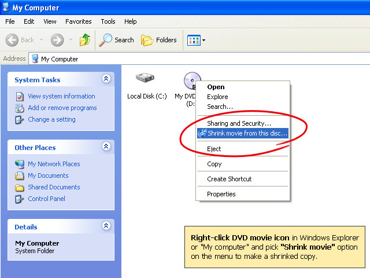Click the Add or remove programs icon
This screenshot has height=278, width=370.
click(x=20, y=108)
